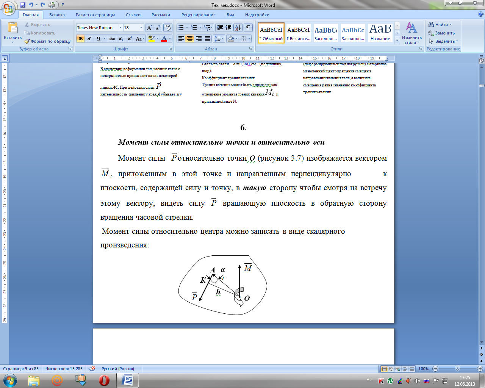
Task: Open Выделить select dropdown
Action: [444, 41]
